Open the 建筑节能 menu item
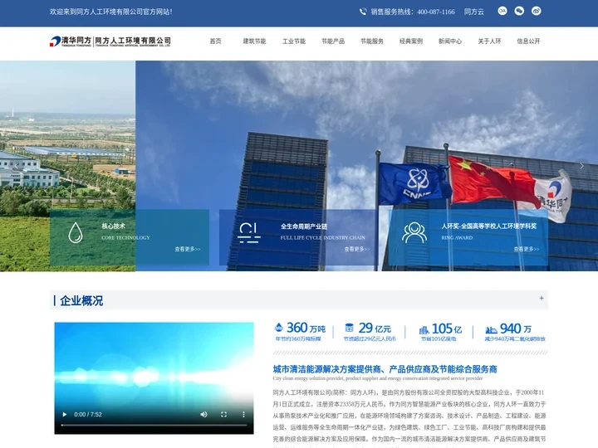The width and height of the screenshot is (598, 448). pyautogui.click(x=254, y=41)
